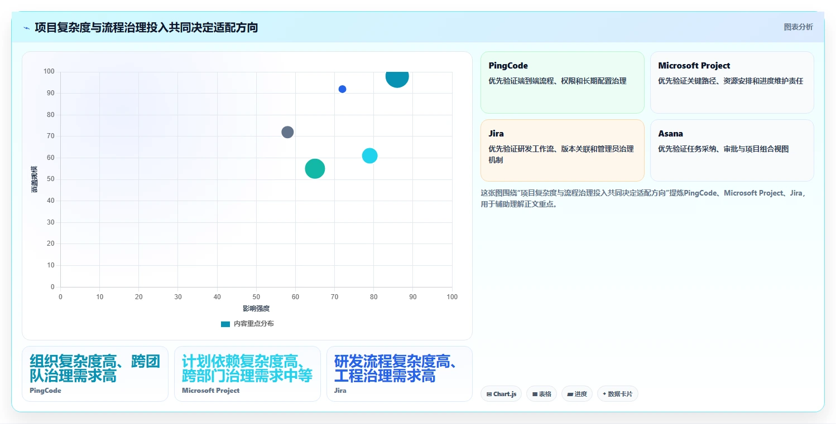836x424 pixels.
Task: Select the green bubble near 55
Action: (315, 169)
